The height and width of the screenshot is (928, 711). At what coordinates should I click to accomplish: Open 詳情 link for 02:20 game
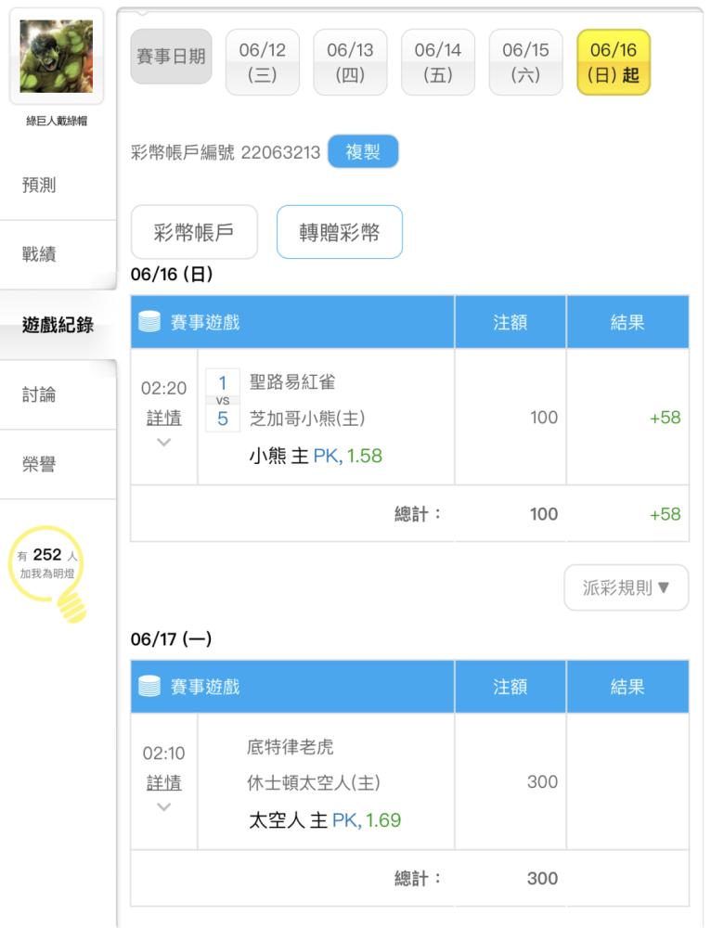point(164,418)
